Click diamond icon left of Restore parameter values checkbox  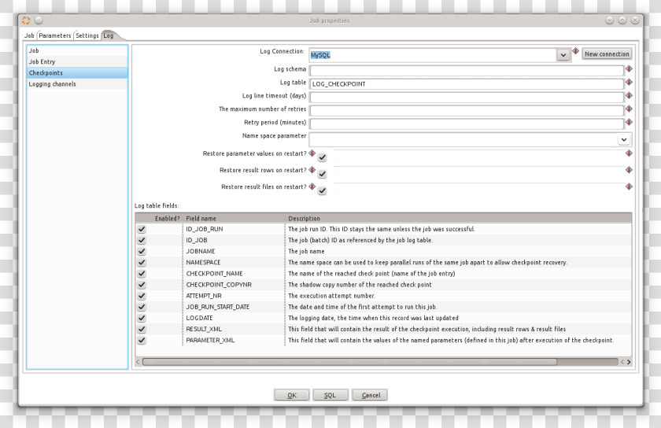[x=312, y=153]
